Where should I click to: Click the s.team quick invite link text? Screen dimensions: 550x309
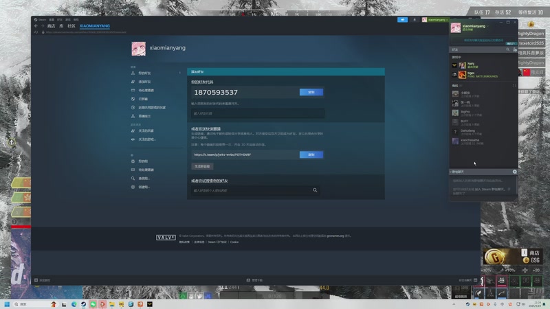[222, 154]
